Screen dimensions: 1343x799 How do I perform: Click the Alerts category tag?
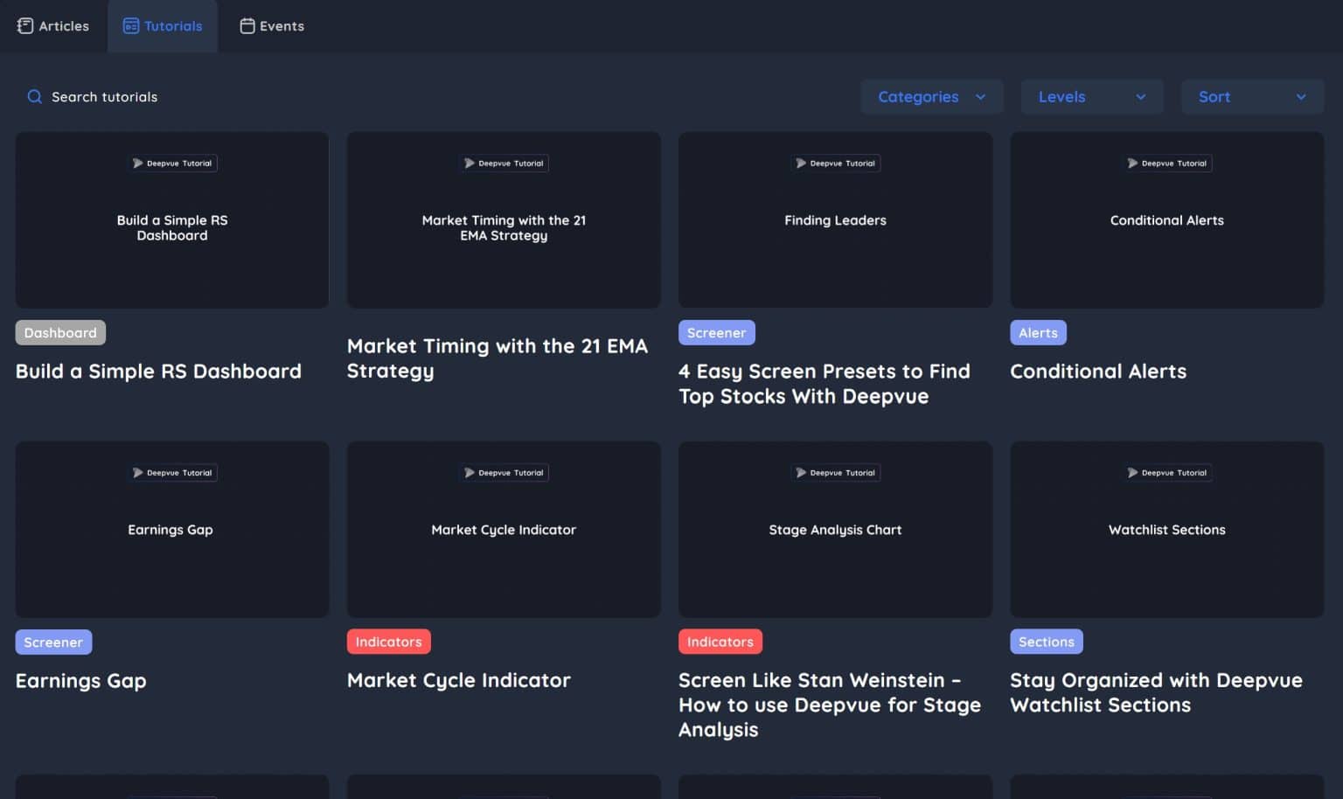pos(1038,333)
